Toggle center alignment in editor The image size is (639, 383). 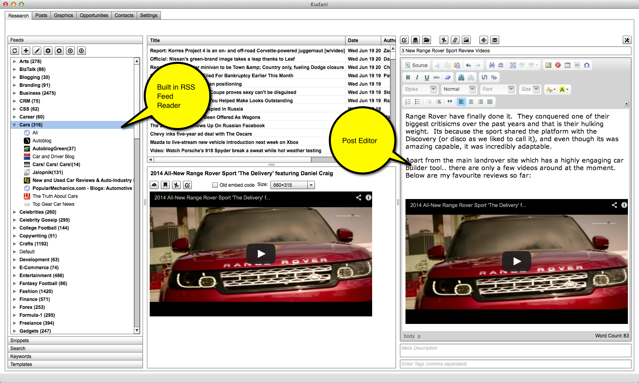coord(471,102)
